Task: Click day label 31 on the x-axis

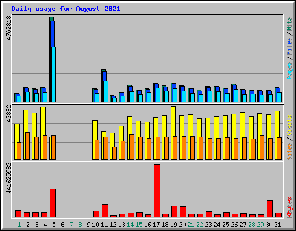Action: coord(277,225)
